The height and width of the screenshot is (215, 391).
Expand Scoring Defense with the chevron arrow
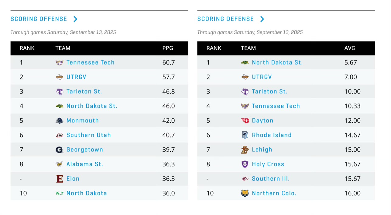click(262, 19)
